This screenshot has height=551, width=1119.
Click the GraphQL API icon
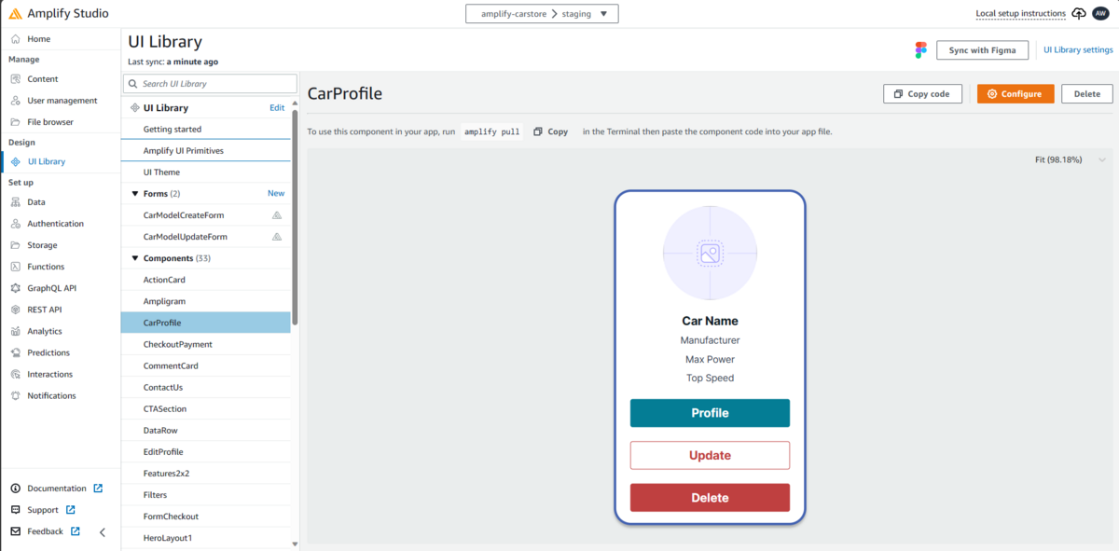tap(16, 288)
